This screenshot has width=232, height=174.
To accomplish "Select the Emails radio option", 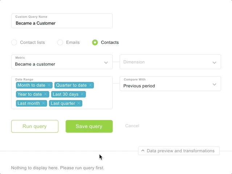I will [x=60, y=42].
